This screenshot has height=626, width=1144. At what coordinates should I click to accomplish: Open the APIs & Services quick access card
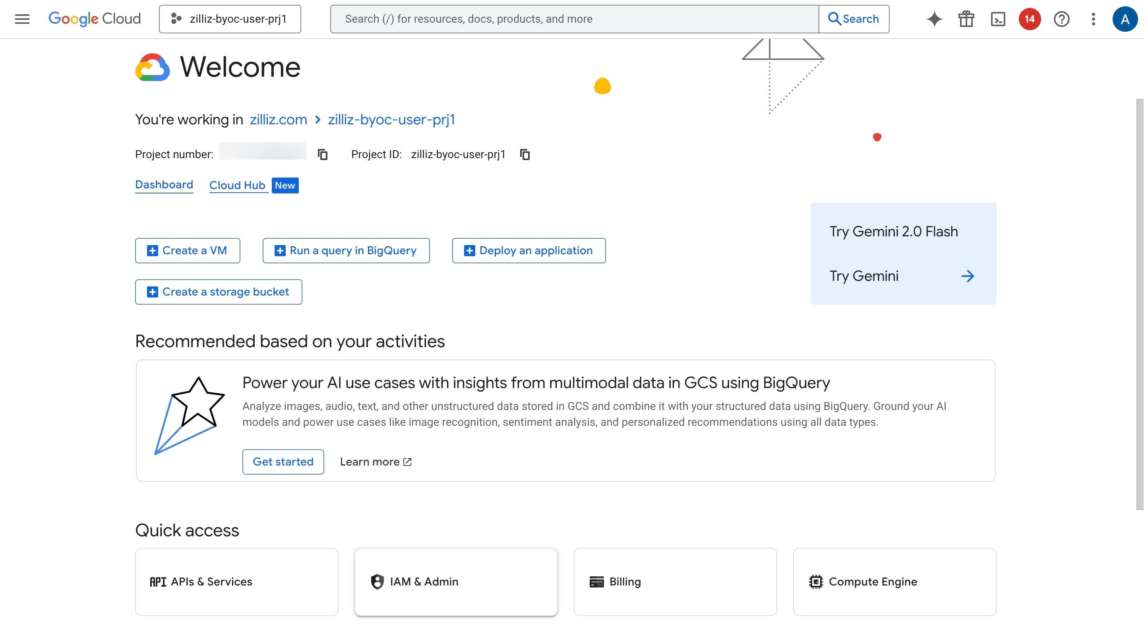237,582
